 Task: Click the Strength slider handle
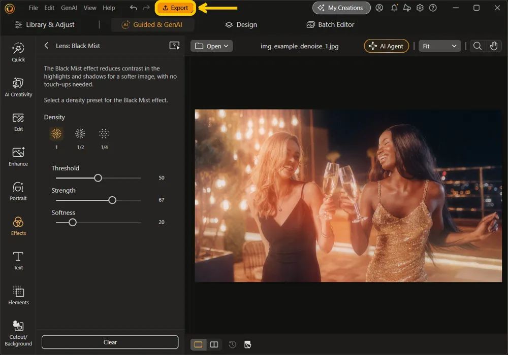coord(112,200)
